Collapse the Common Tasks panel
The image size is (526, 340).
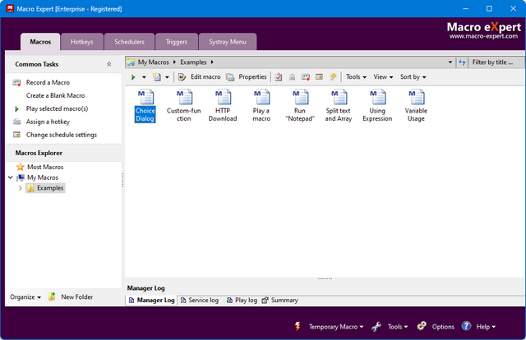[x=108, y=64]
